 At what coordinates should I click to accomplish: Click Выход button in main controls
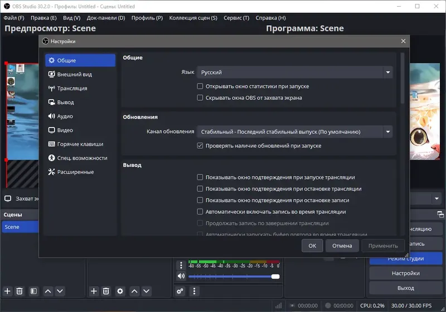point(406,288)
